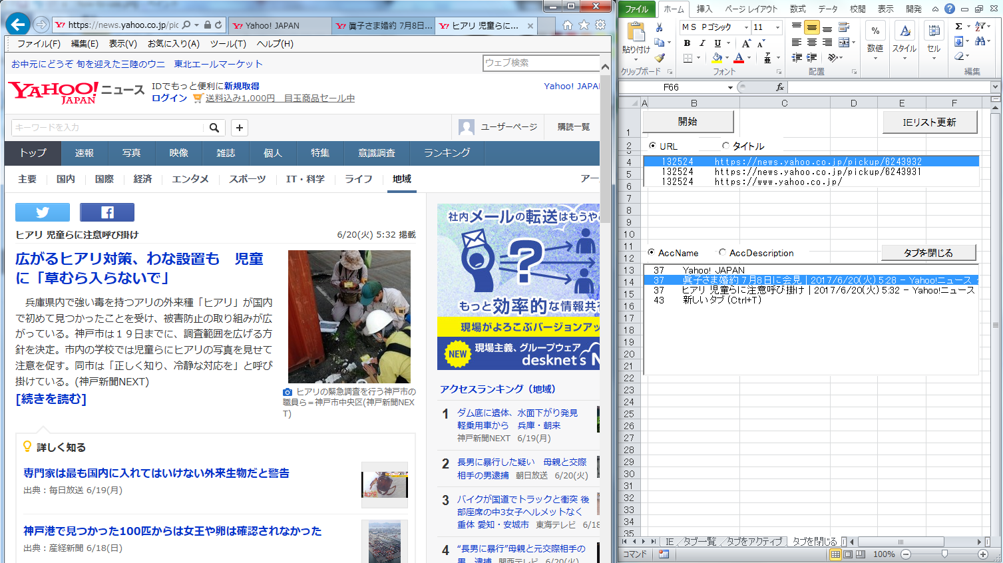The width and height of the screenshot is (1003, 563).
Task: Click the Decrease Indent icon
Action: pos(797,58)
